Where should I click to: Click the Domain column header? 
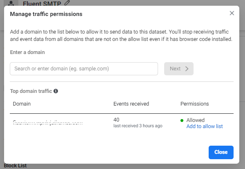22,104
